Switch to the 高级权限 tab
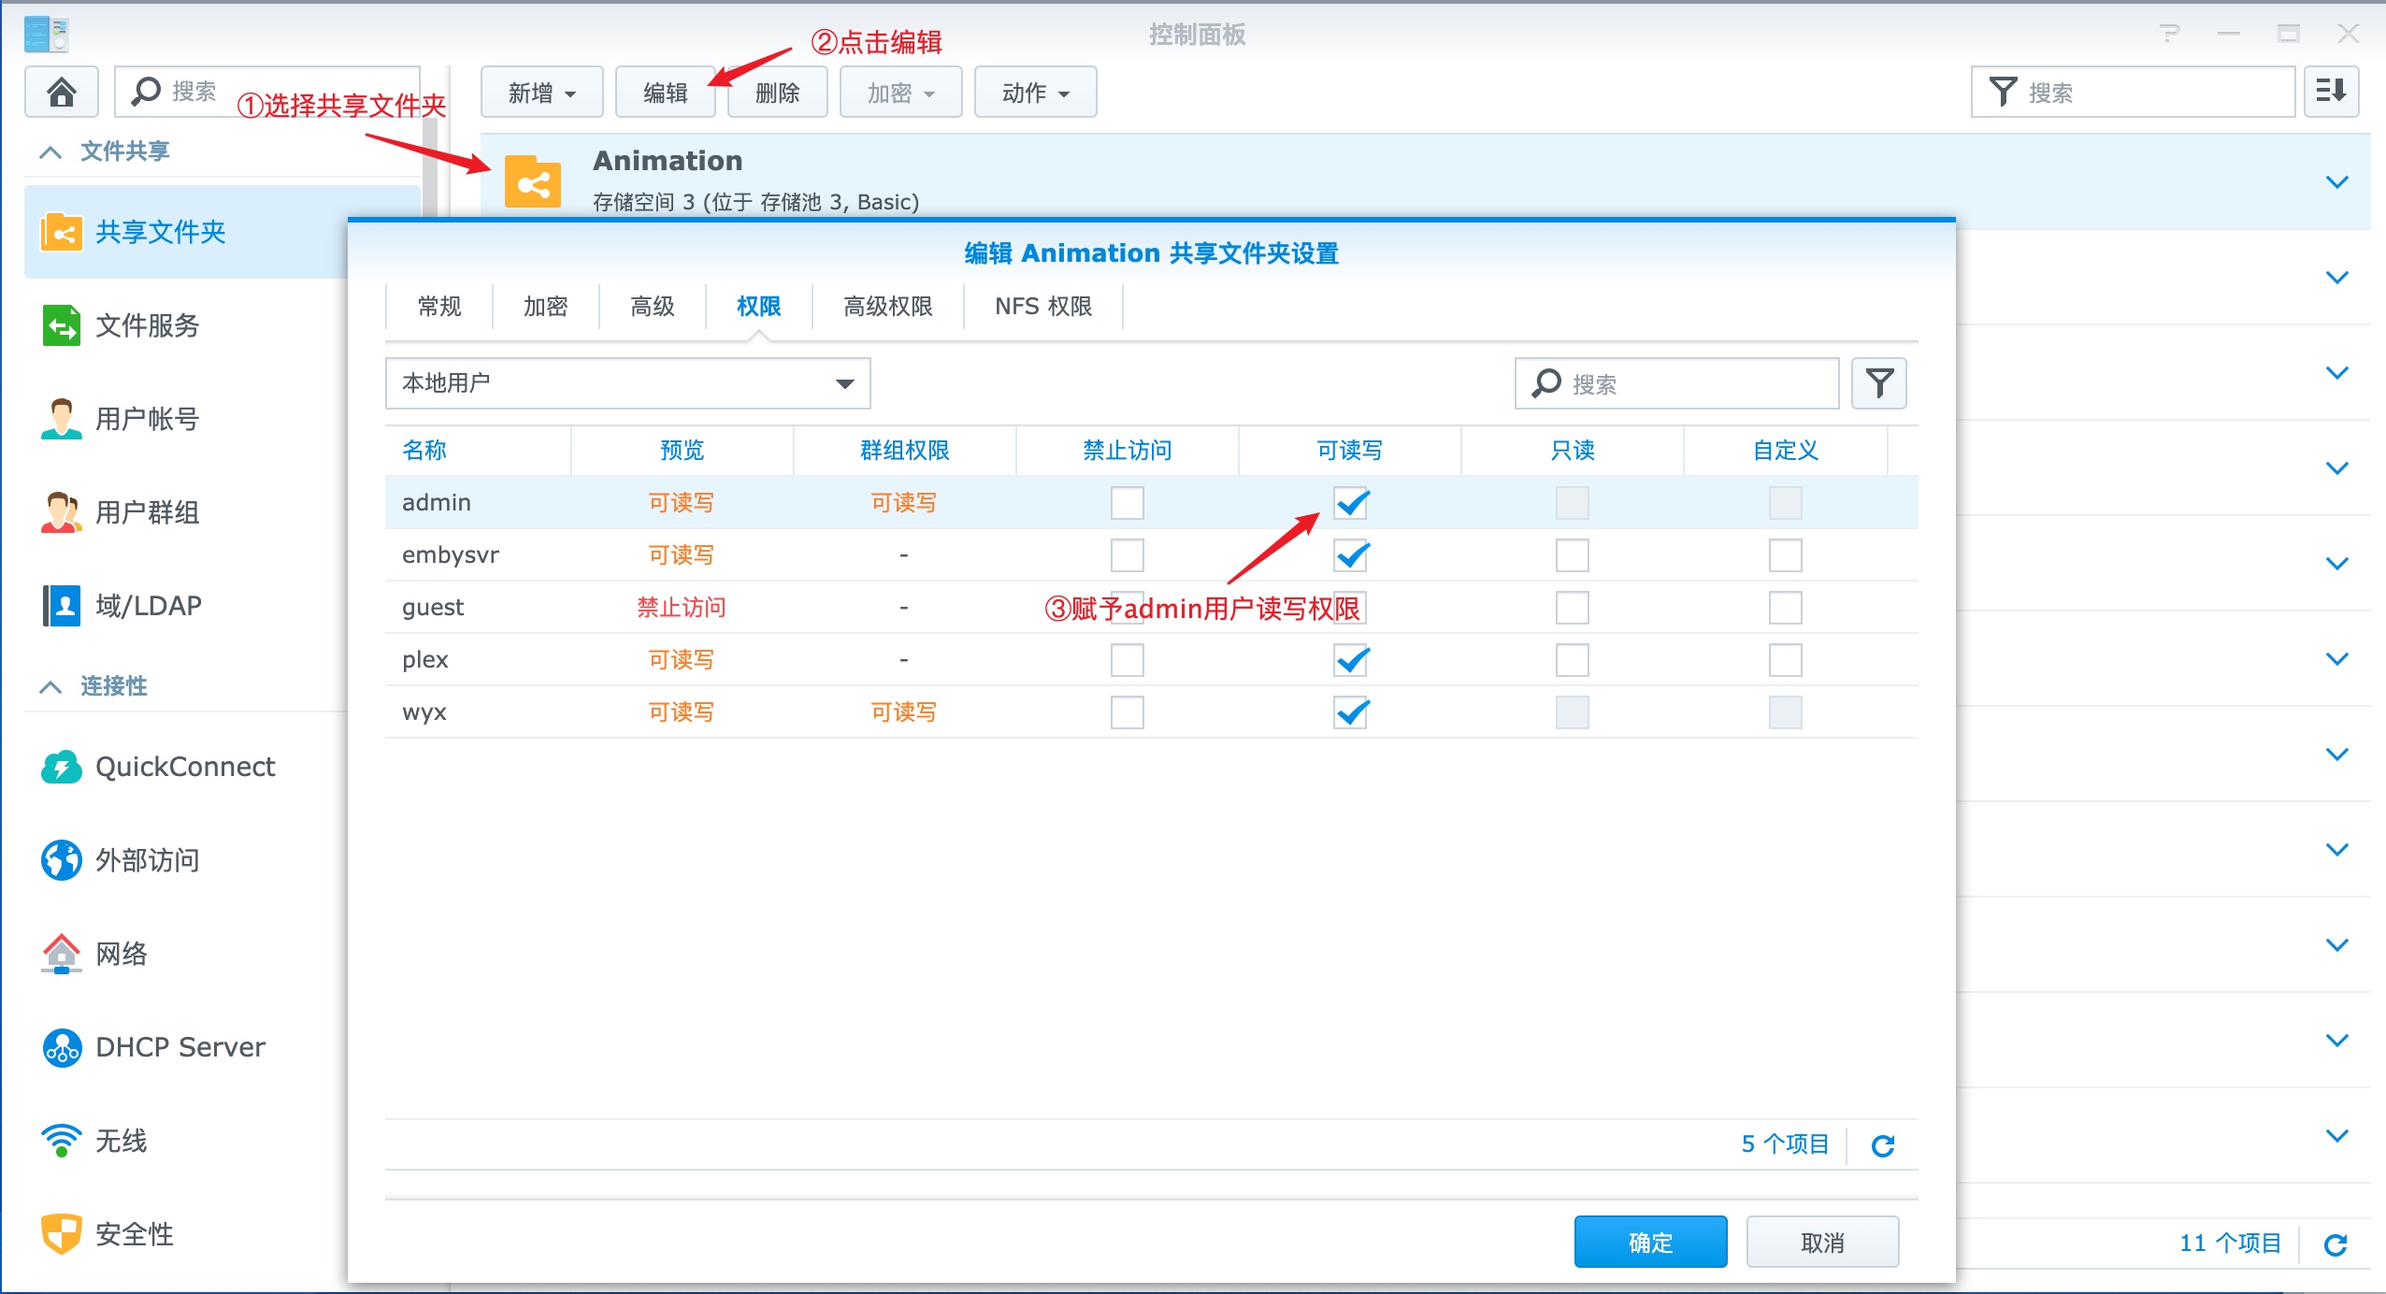This screenshot has width=2386, height=1294. (887, 307)
